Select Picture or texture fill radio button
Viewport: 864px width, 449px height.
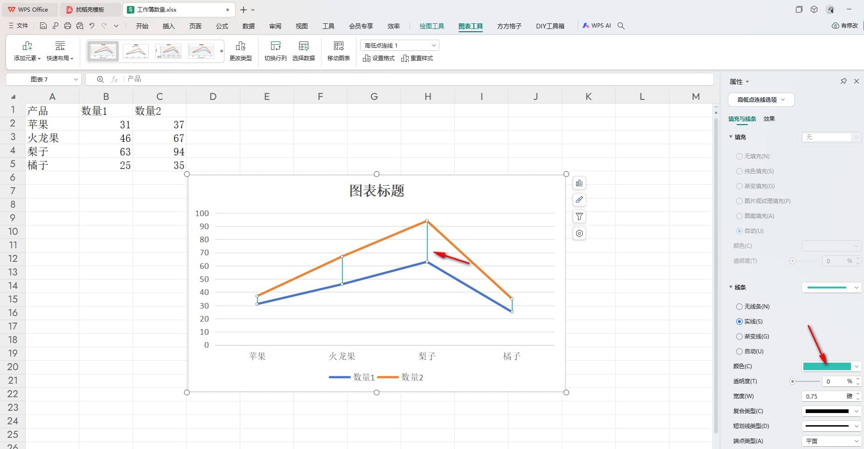(739, 201)
